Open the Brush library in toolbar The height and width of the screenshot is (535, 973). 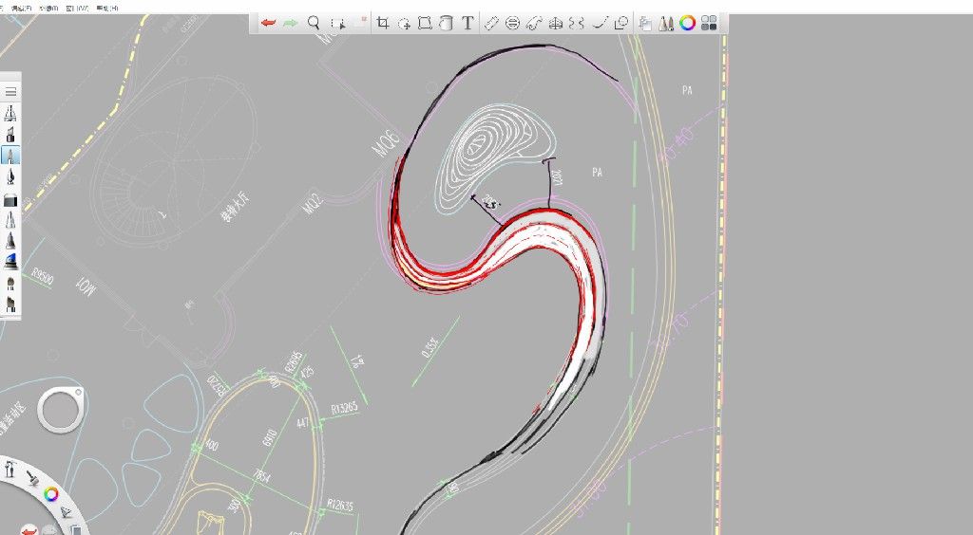click(x=666, y=24)
